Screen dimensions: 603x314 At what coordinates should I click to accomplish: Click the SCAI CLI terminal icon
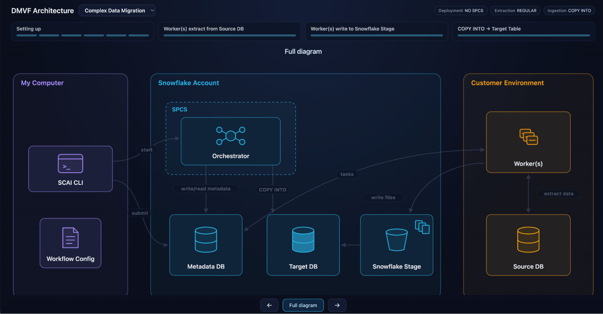70,163
